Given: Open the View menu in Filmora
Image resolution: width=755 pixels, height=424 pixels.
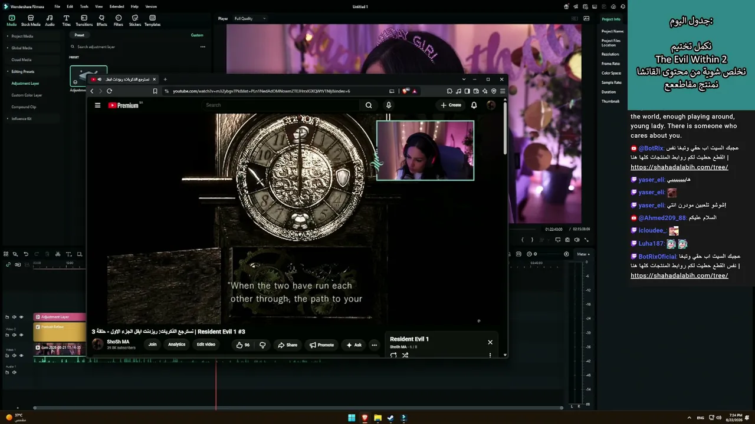Looking at the screenshot, I should pos(99,6).
